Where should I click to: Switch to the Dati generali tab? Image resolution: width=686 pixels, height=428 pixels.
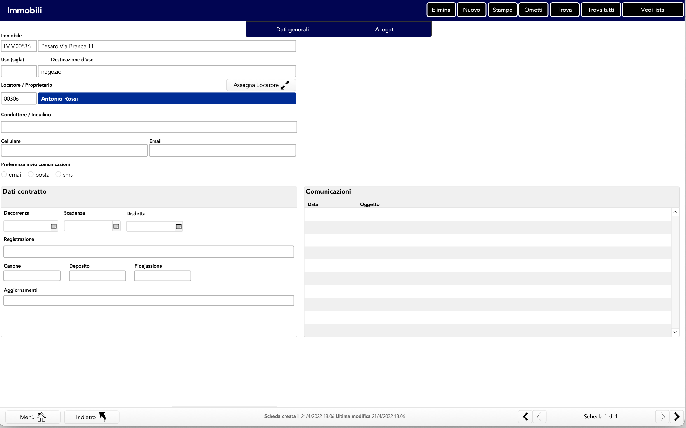pos(292,30)
